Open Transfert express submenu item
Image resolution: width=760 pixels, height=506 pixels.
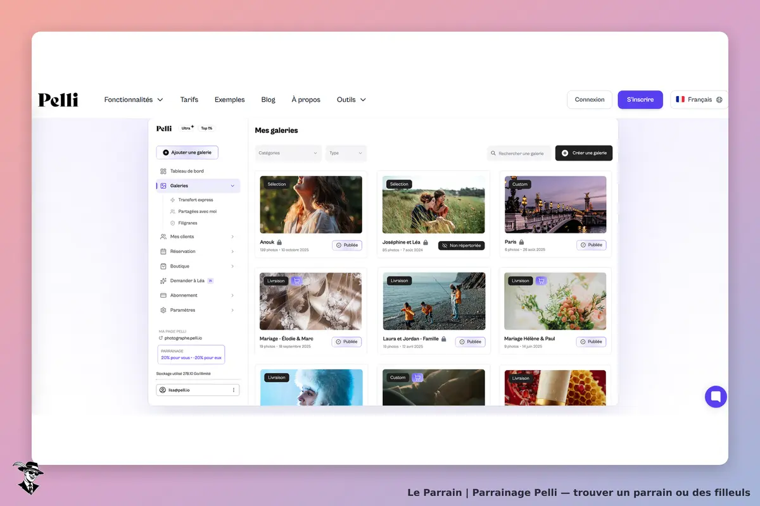[196, 200]
